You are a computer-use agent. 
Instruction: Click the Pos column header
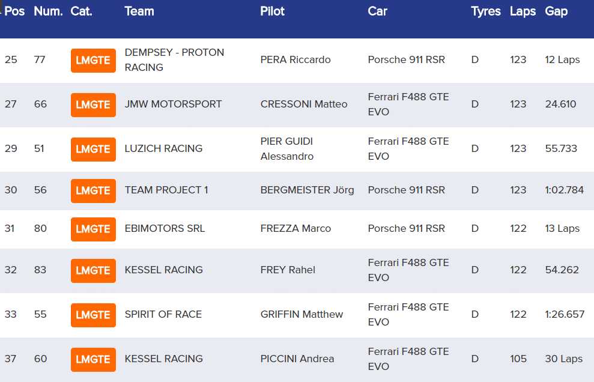click(14, 11)
